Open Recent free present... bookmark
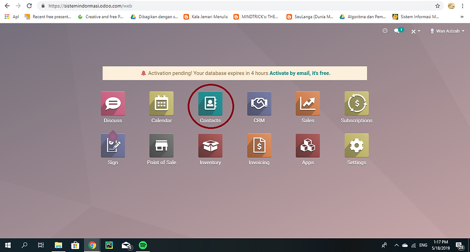Image resolution: width=470 pixels, height=252 pixels. (x=48, y=17)
